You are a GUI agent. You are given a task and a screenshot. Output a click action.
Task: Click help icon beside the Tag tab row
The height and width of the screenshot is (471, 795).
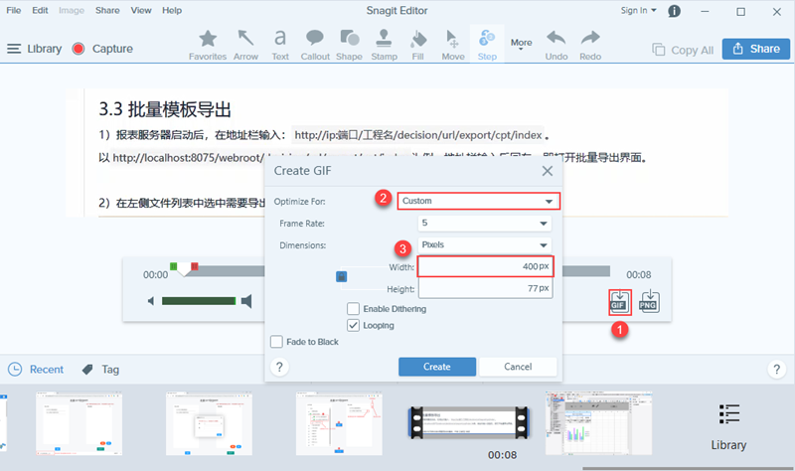pyautogui.click(x=776, y=369)
